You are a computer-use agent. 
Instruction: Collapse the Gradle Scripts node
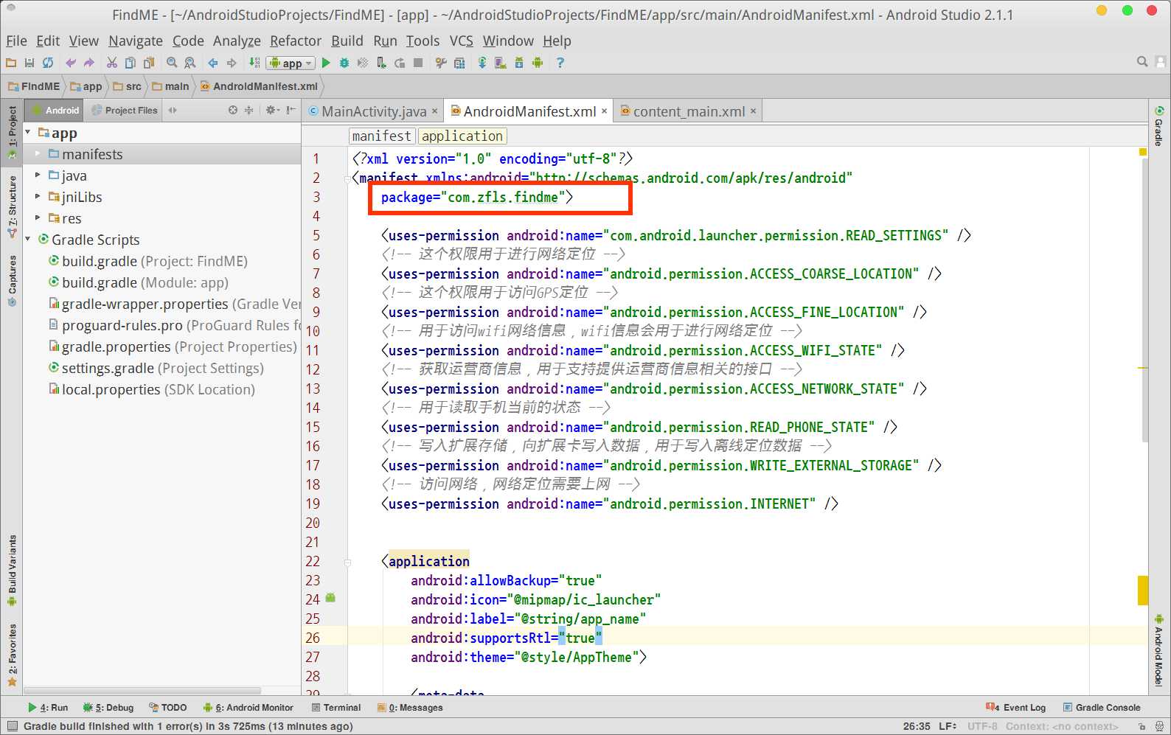pos(28,240)
